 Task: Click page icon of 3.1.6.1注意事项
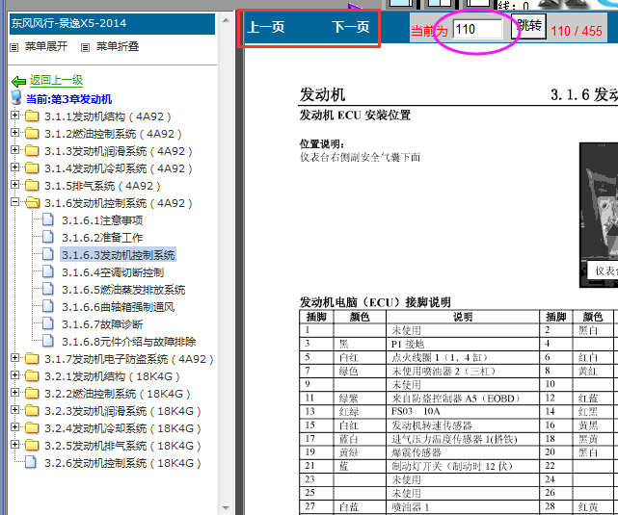(x=48, y=219)
